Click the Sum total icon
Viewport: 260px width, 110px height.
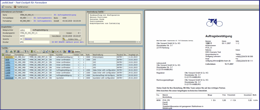(x=32, y=51)
